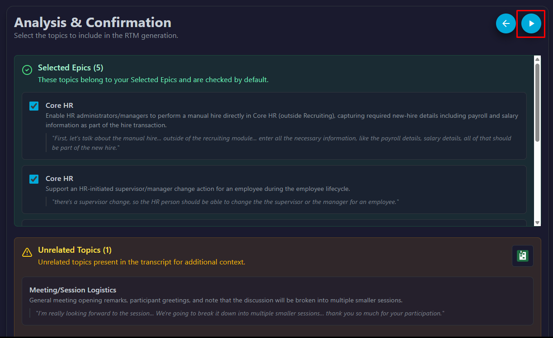
Task: Click the supervisor change transcript quote
Action: coord(226,202)
